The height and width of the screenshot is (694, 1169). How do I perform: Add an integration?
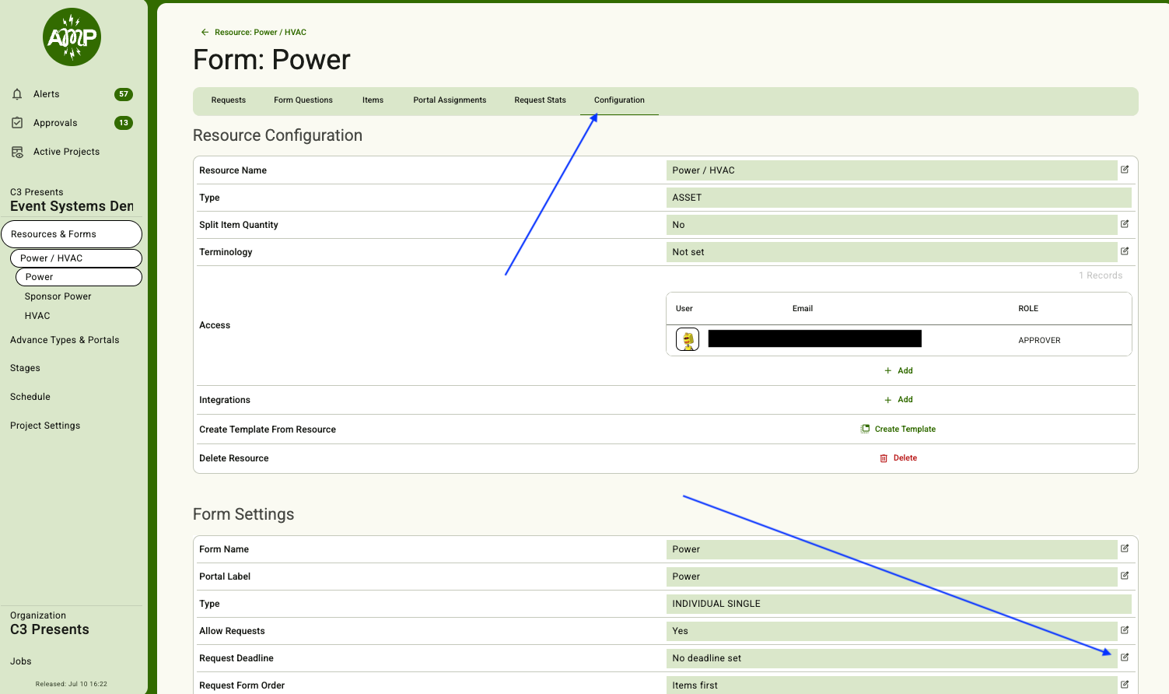[x=898, y=400]
